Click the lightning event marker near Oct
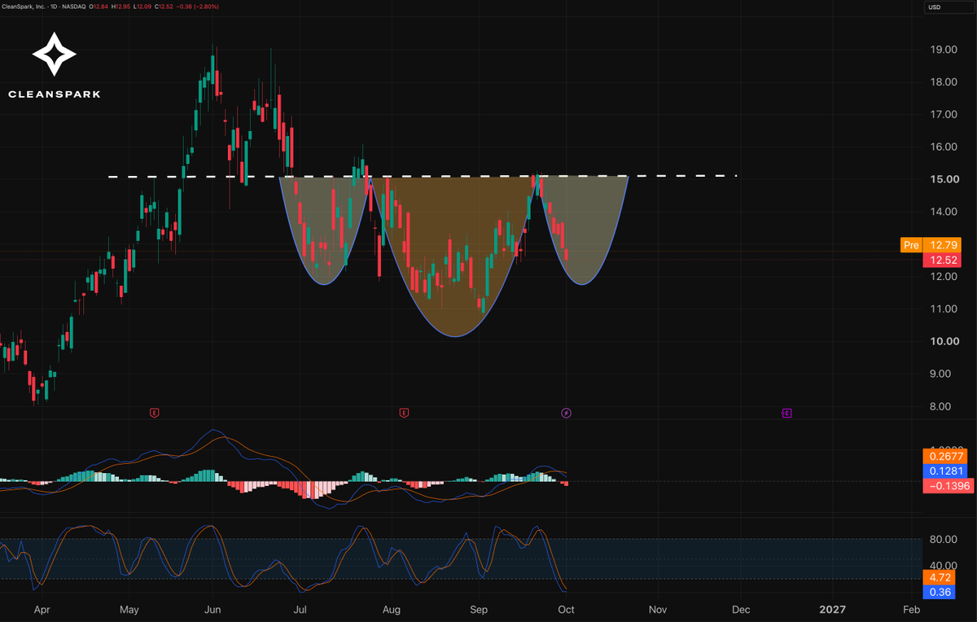The height and width of the screenshot is (622, 977). [567, 413]
